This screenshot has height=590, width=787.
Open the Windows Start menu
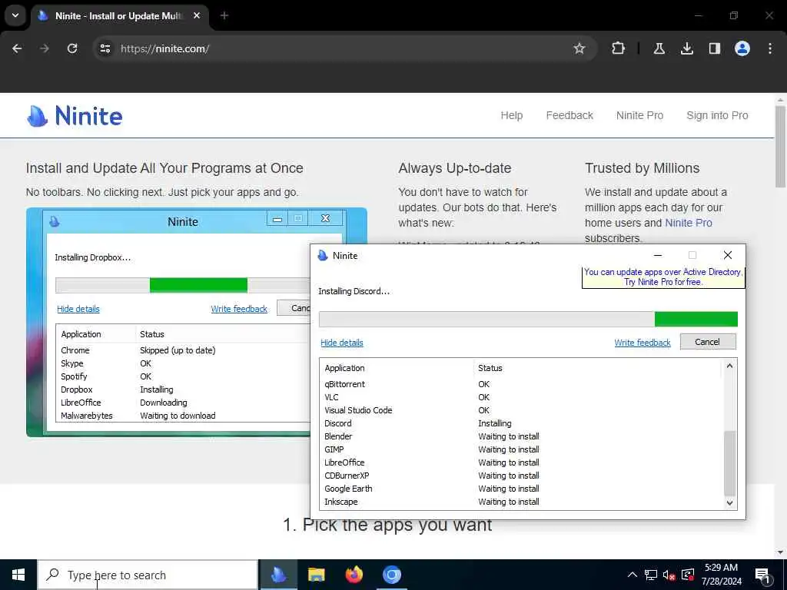18,575
